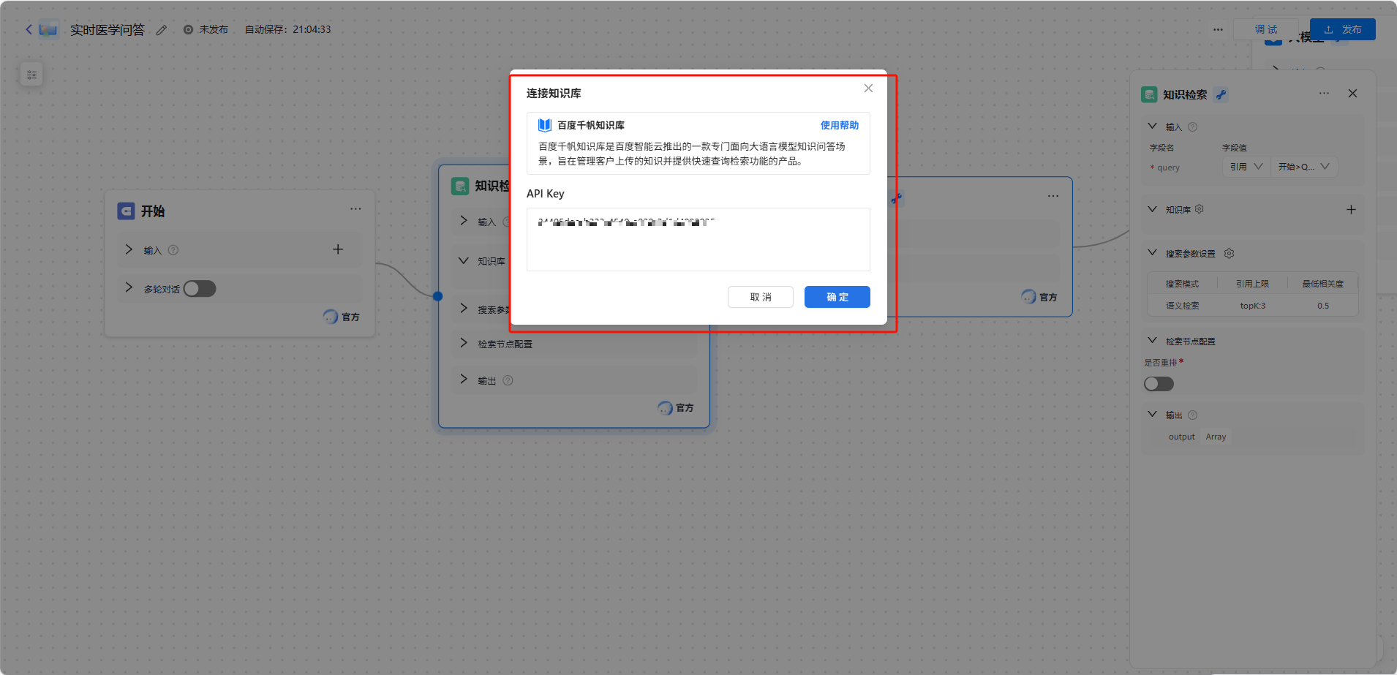Open the 知识检索 panel three-dot menu
Image resolution: width=1397 pixels, height=675 pixels.
[1324, 94]
